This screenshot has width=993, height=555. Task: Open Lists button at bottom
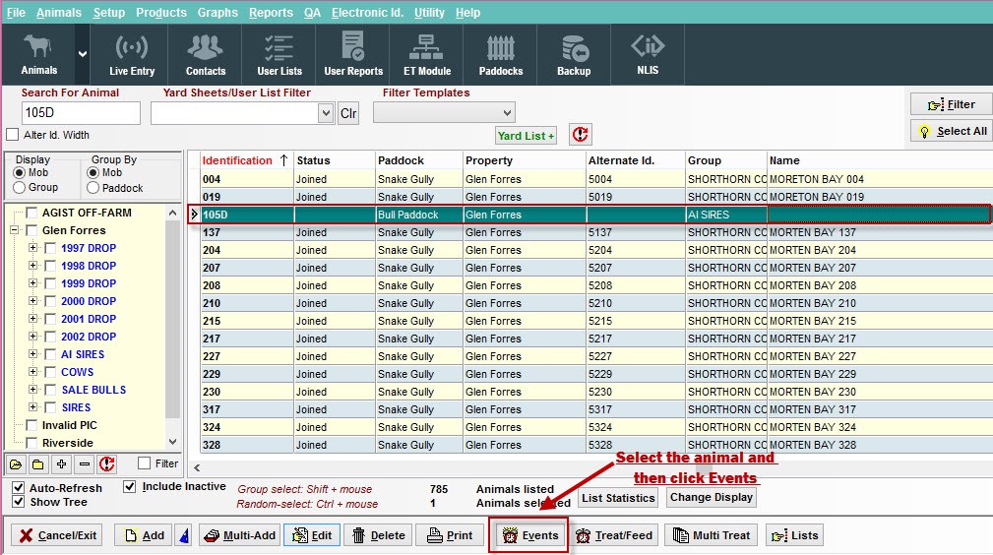[795, 535]
